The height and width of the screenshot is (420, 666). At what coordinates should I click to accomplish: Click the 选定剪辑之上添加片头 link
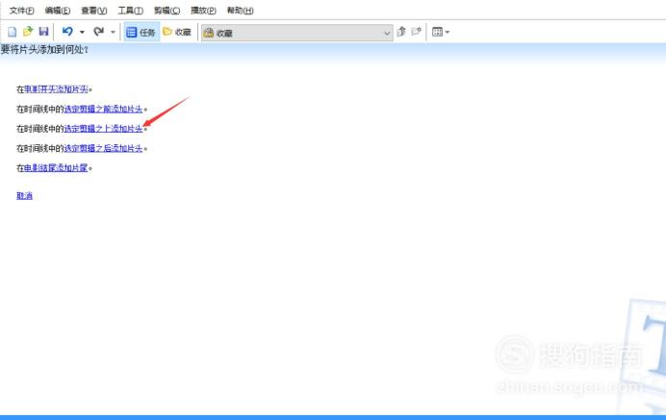(103, 129)
